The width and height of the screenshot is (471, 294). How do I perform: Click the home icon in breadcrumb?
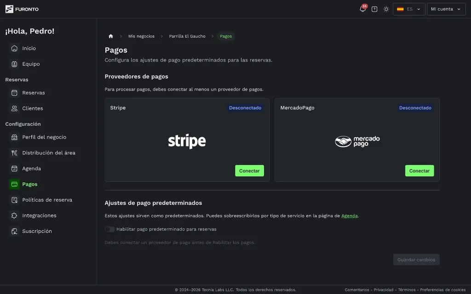(x=110, y=36)
